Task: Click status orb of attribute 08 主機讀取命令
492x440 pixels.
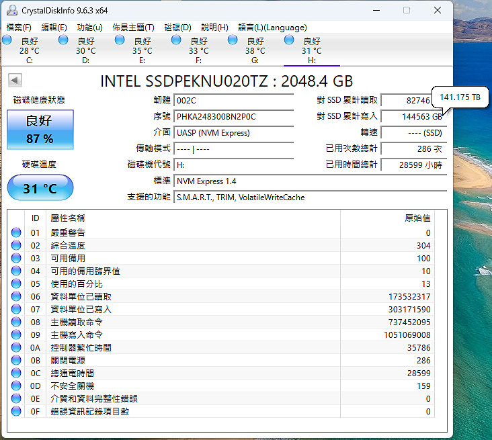Action: 16,322
